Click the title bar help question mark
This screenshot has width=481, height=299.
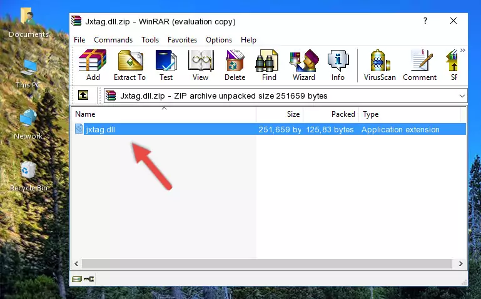click(x=425, y=21)
